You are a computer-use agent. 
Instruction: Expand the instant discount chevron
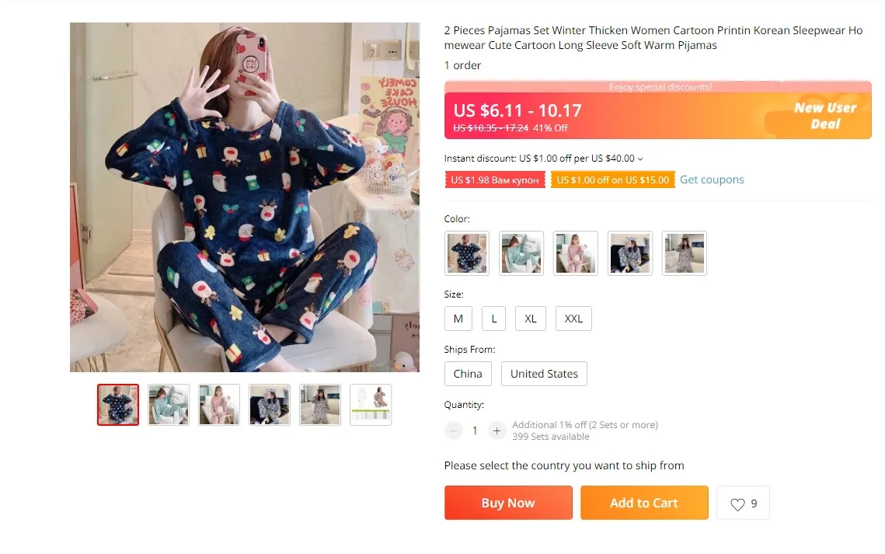[x=640, y=159]
